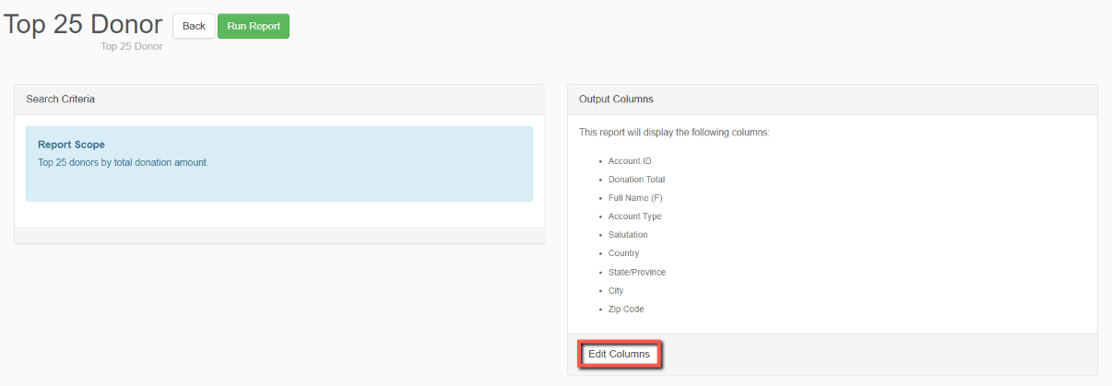Run the Top 25 Donor report
Viewport: 1112px width, 386px height.
click(254, 26)
